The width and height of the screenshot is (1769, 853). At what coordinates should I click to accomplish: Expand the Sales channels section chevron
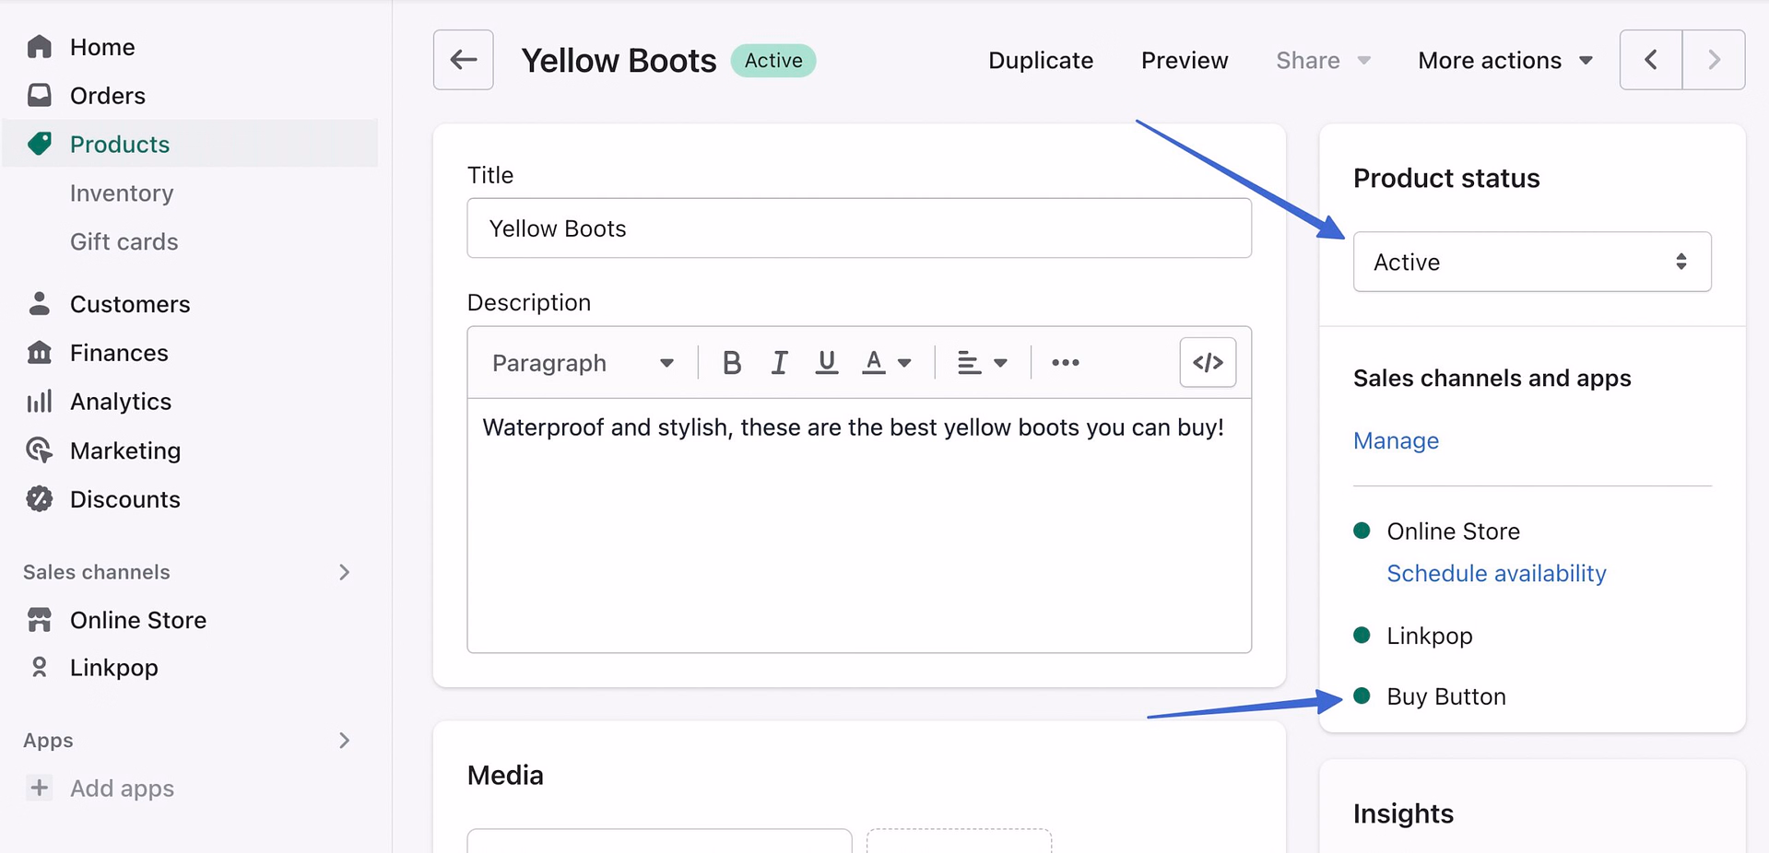(345, 572)
